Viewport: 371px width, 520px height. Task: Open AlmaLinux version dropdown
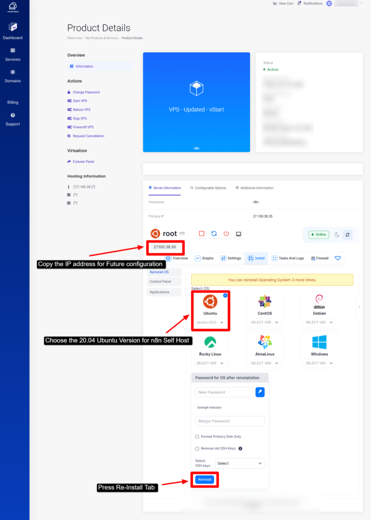[x=265, y=363]
